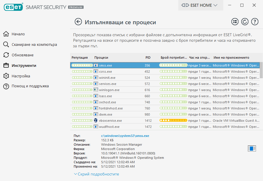
Task: Click the Microsoft Corporation company value
Action: 118,149
